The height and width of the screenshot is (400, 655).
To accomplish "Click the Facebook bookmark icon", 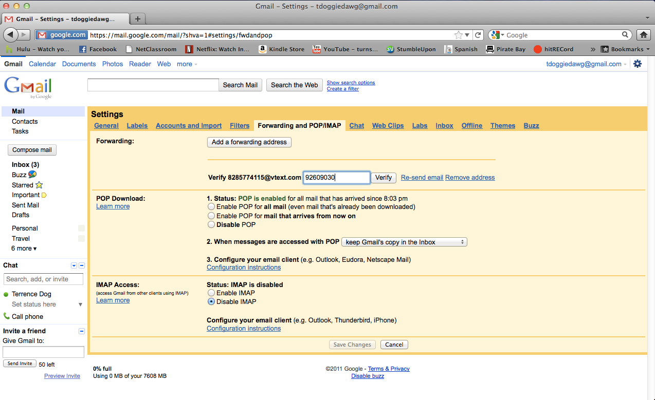I will (x=82, y=49).
